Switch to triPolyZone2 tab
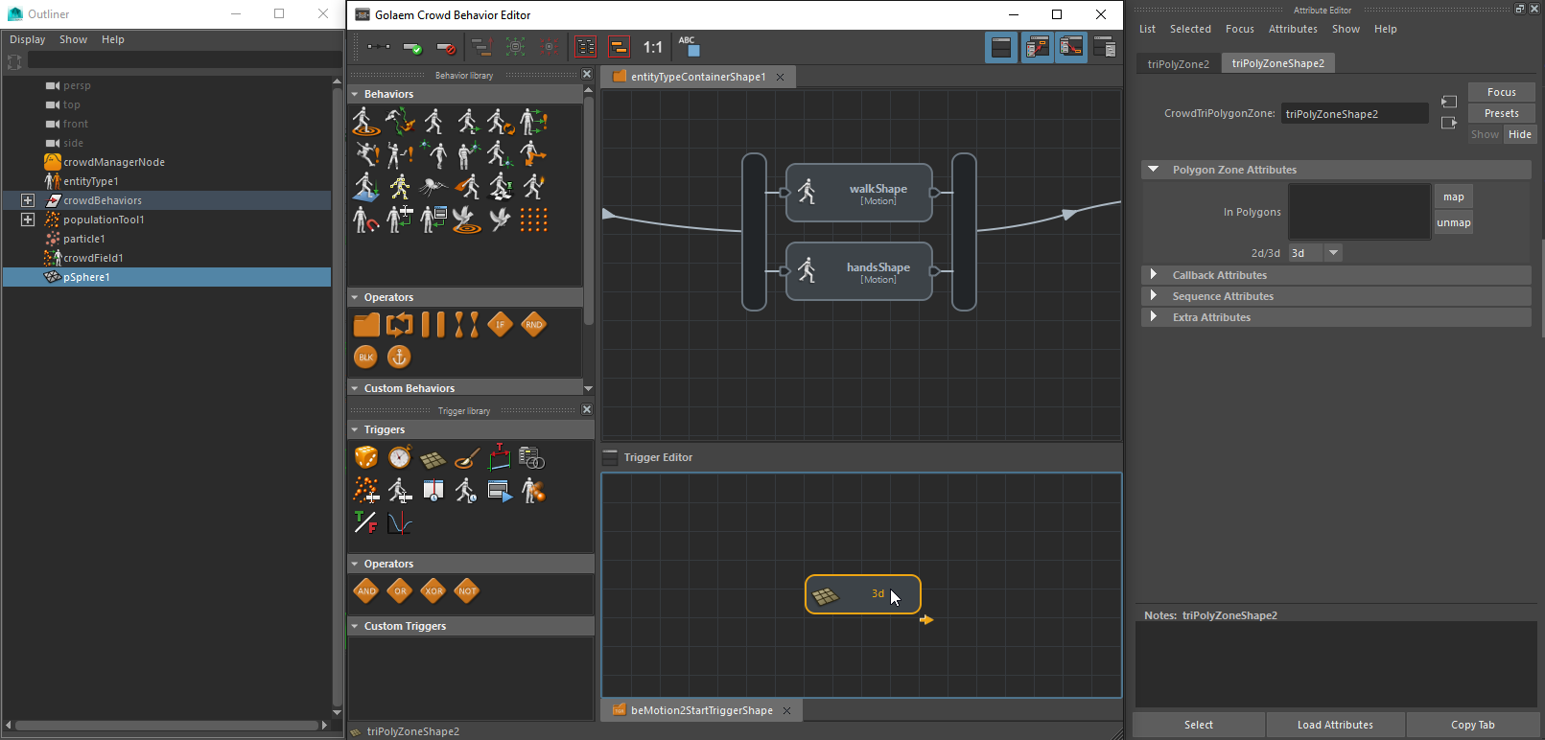The image size is (1545, 740). tap(1179, 63)
